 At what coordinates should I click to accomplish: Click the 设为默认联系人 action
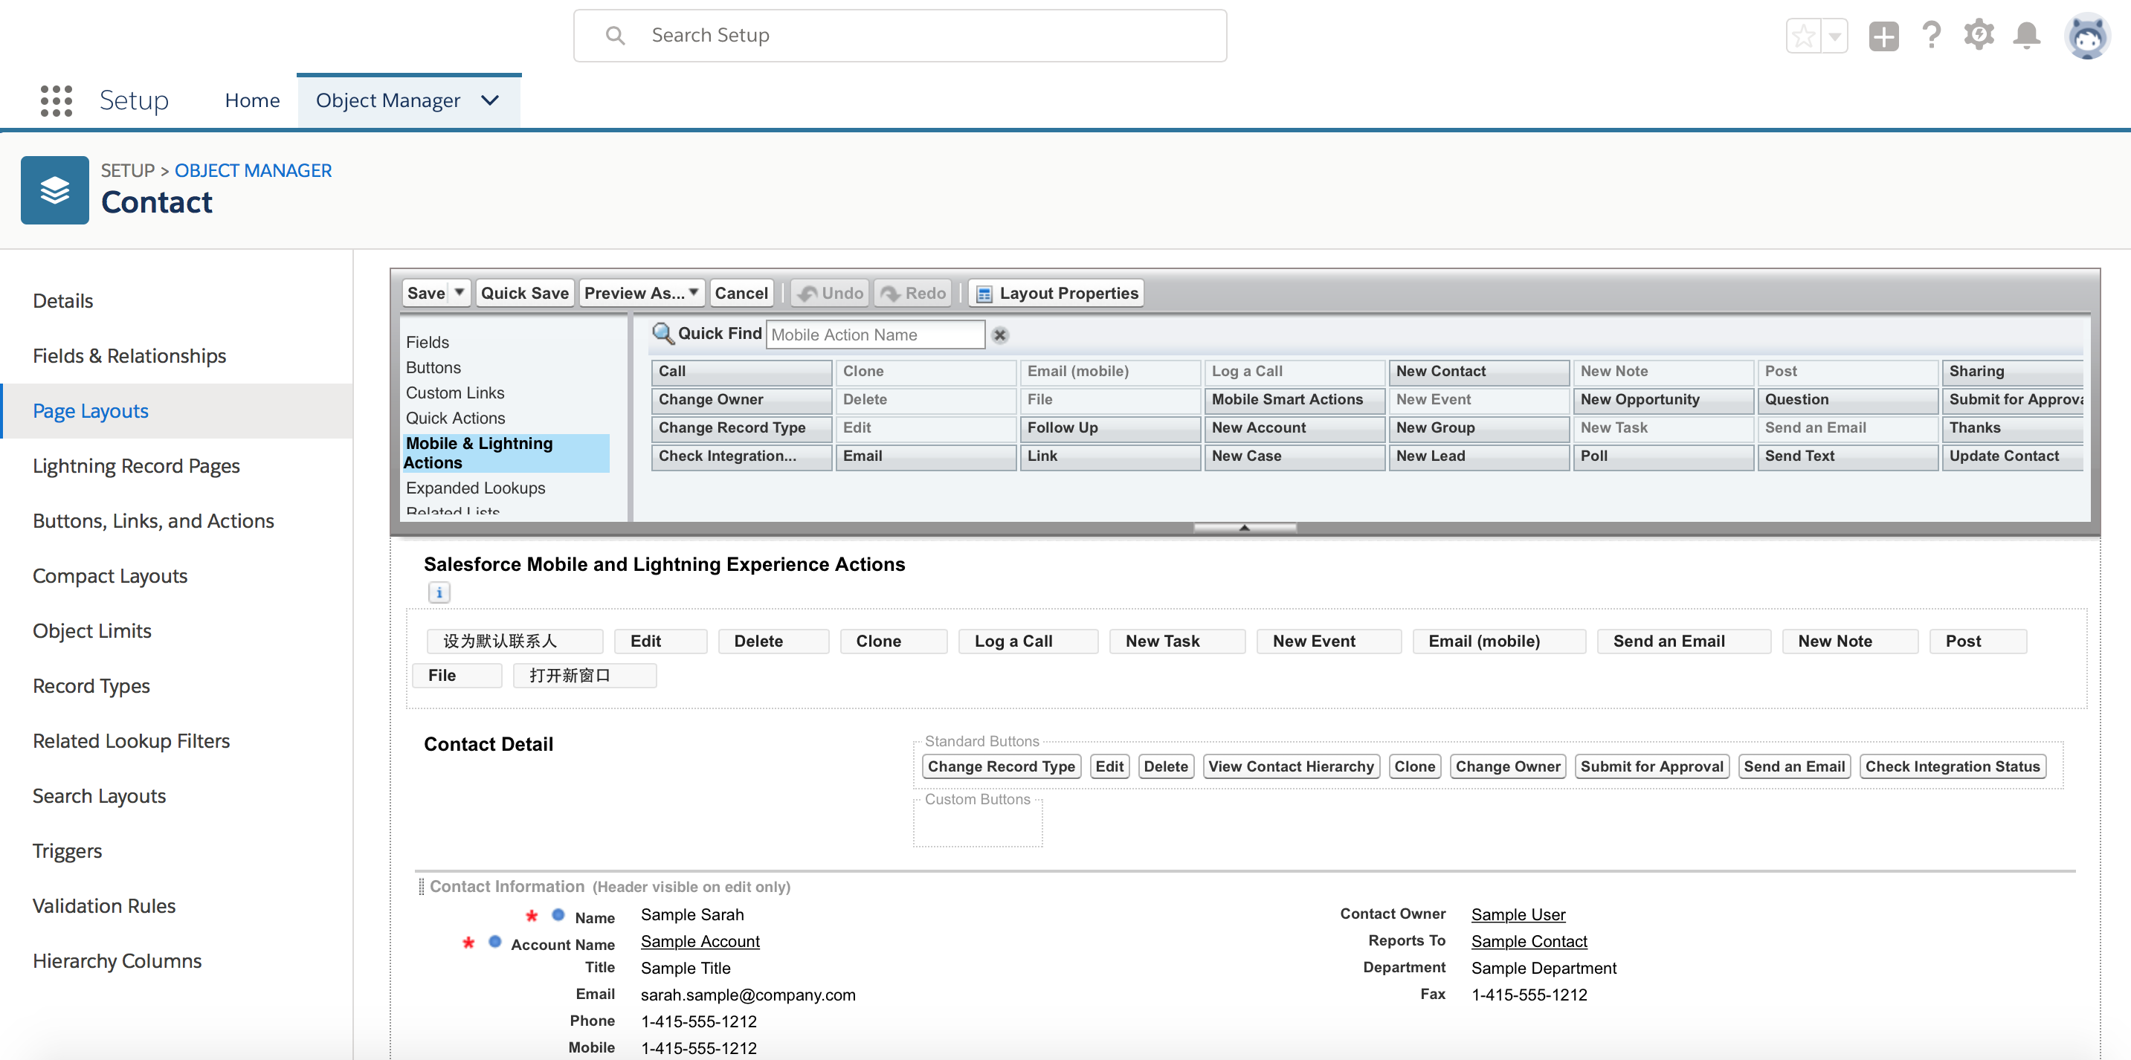pyautogui.click(x=515, y=641)
